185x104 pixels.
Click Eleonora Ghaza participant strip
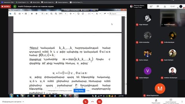(x=138, y=6)
